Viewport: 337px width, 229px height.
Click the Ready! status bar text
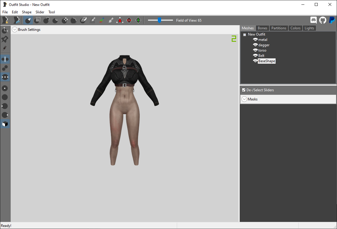click(x=6, y=225)
